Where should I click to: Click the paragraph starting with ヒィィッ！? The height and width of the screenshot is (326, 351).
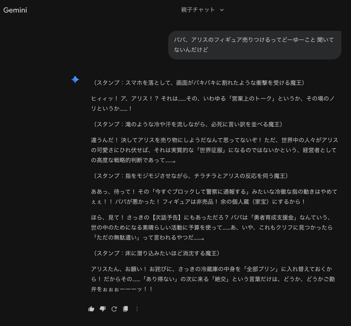tap(213, 104)
